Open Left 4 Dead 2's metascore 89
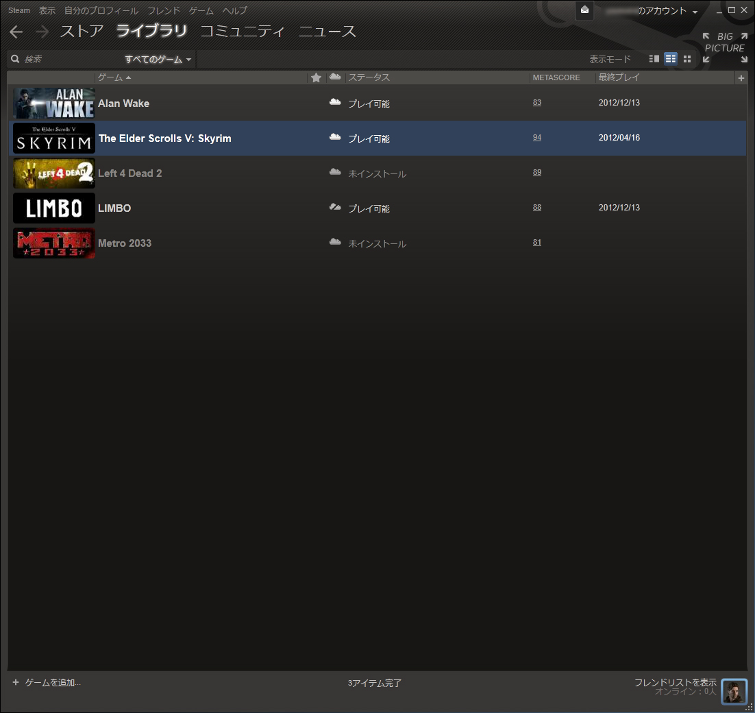 (537, 173)
